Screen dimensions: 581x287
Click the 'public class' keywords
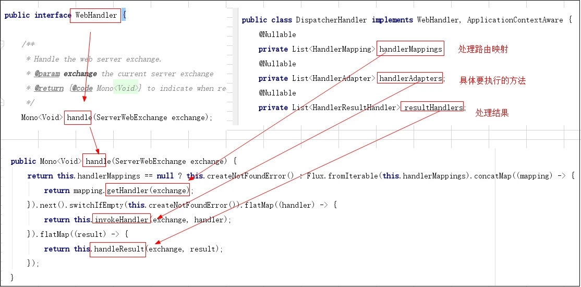[x=267, y=20]
